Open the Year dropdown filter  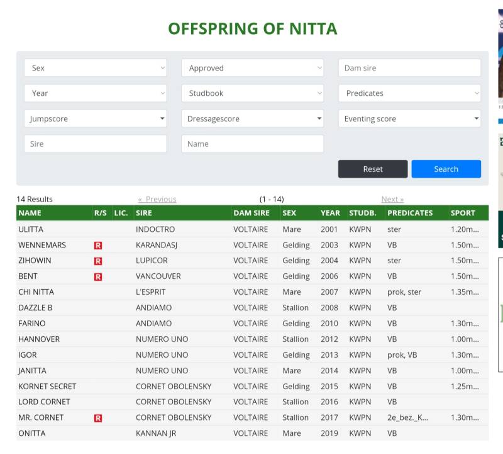tap(95, 93)
